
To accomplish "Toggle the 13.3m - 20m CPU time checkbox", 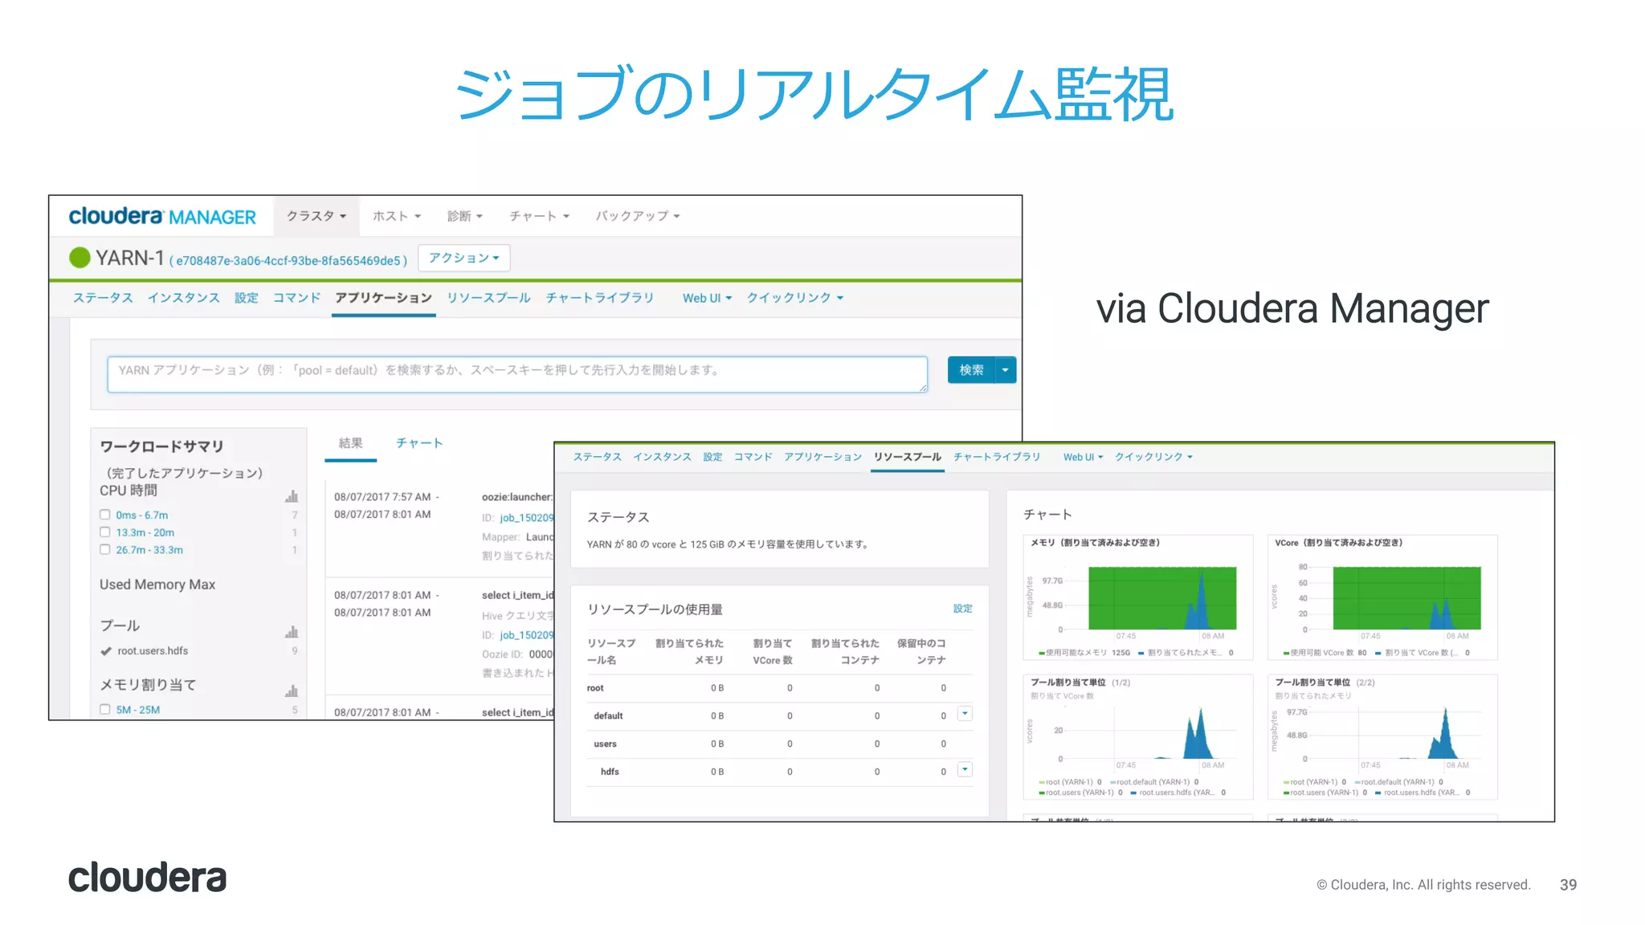I will pos(105,532).
